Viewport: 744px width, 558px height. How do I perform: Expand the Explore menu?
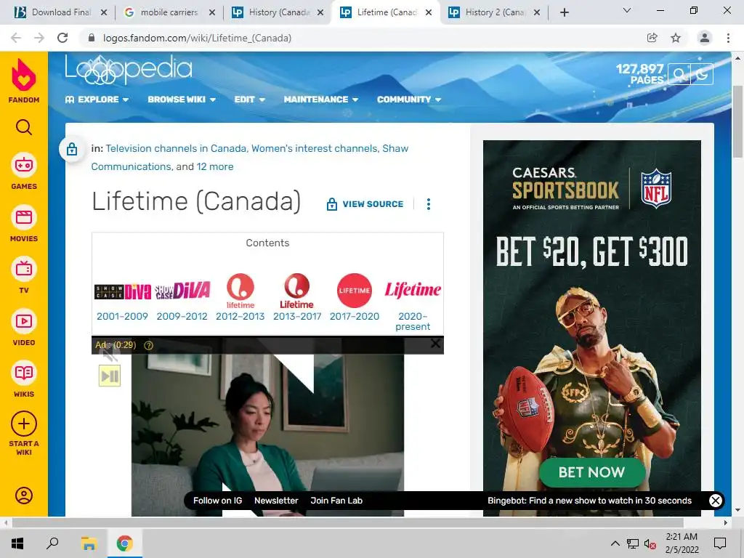97,99
